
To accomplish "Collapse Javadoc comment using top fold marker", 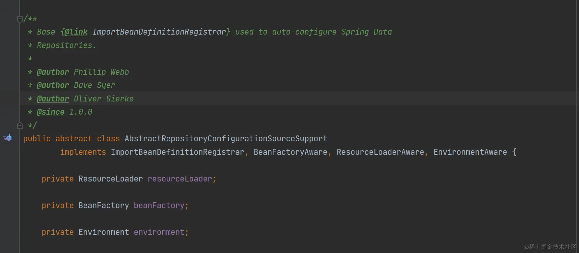I will pyautogui.click(x=20, y=19).
